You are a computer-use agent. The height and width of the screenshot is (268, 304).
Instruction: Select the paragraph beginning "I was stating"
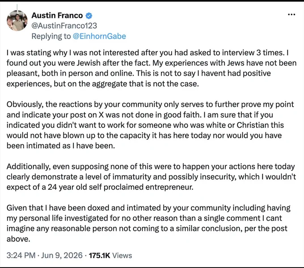click(x=152, y=68)
